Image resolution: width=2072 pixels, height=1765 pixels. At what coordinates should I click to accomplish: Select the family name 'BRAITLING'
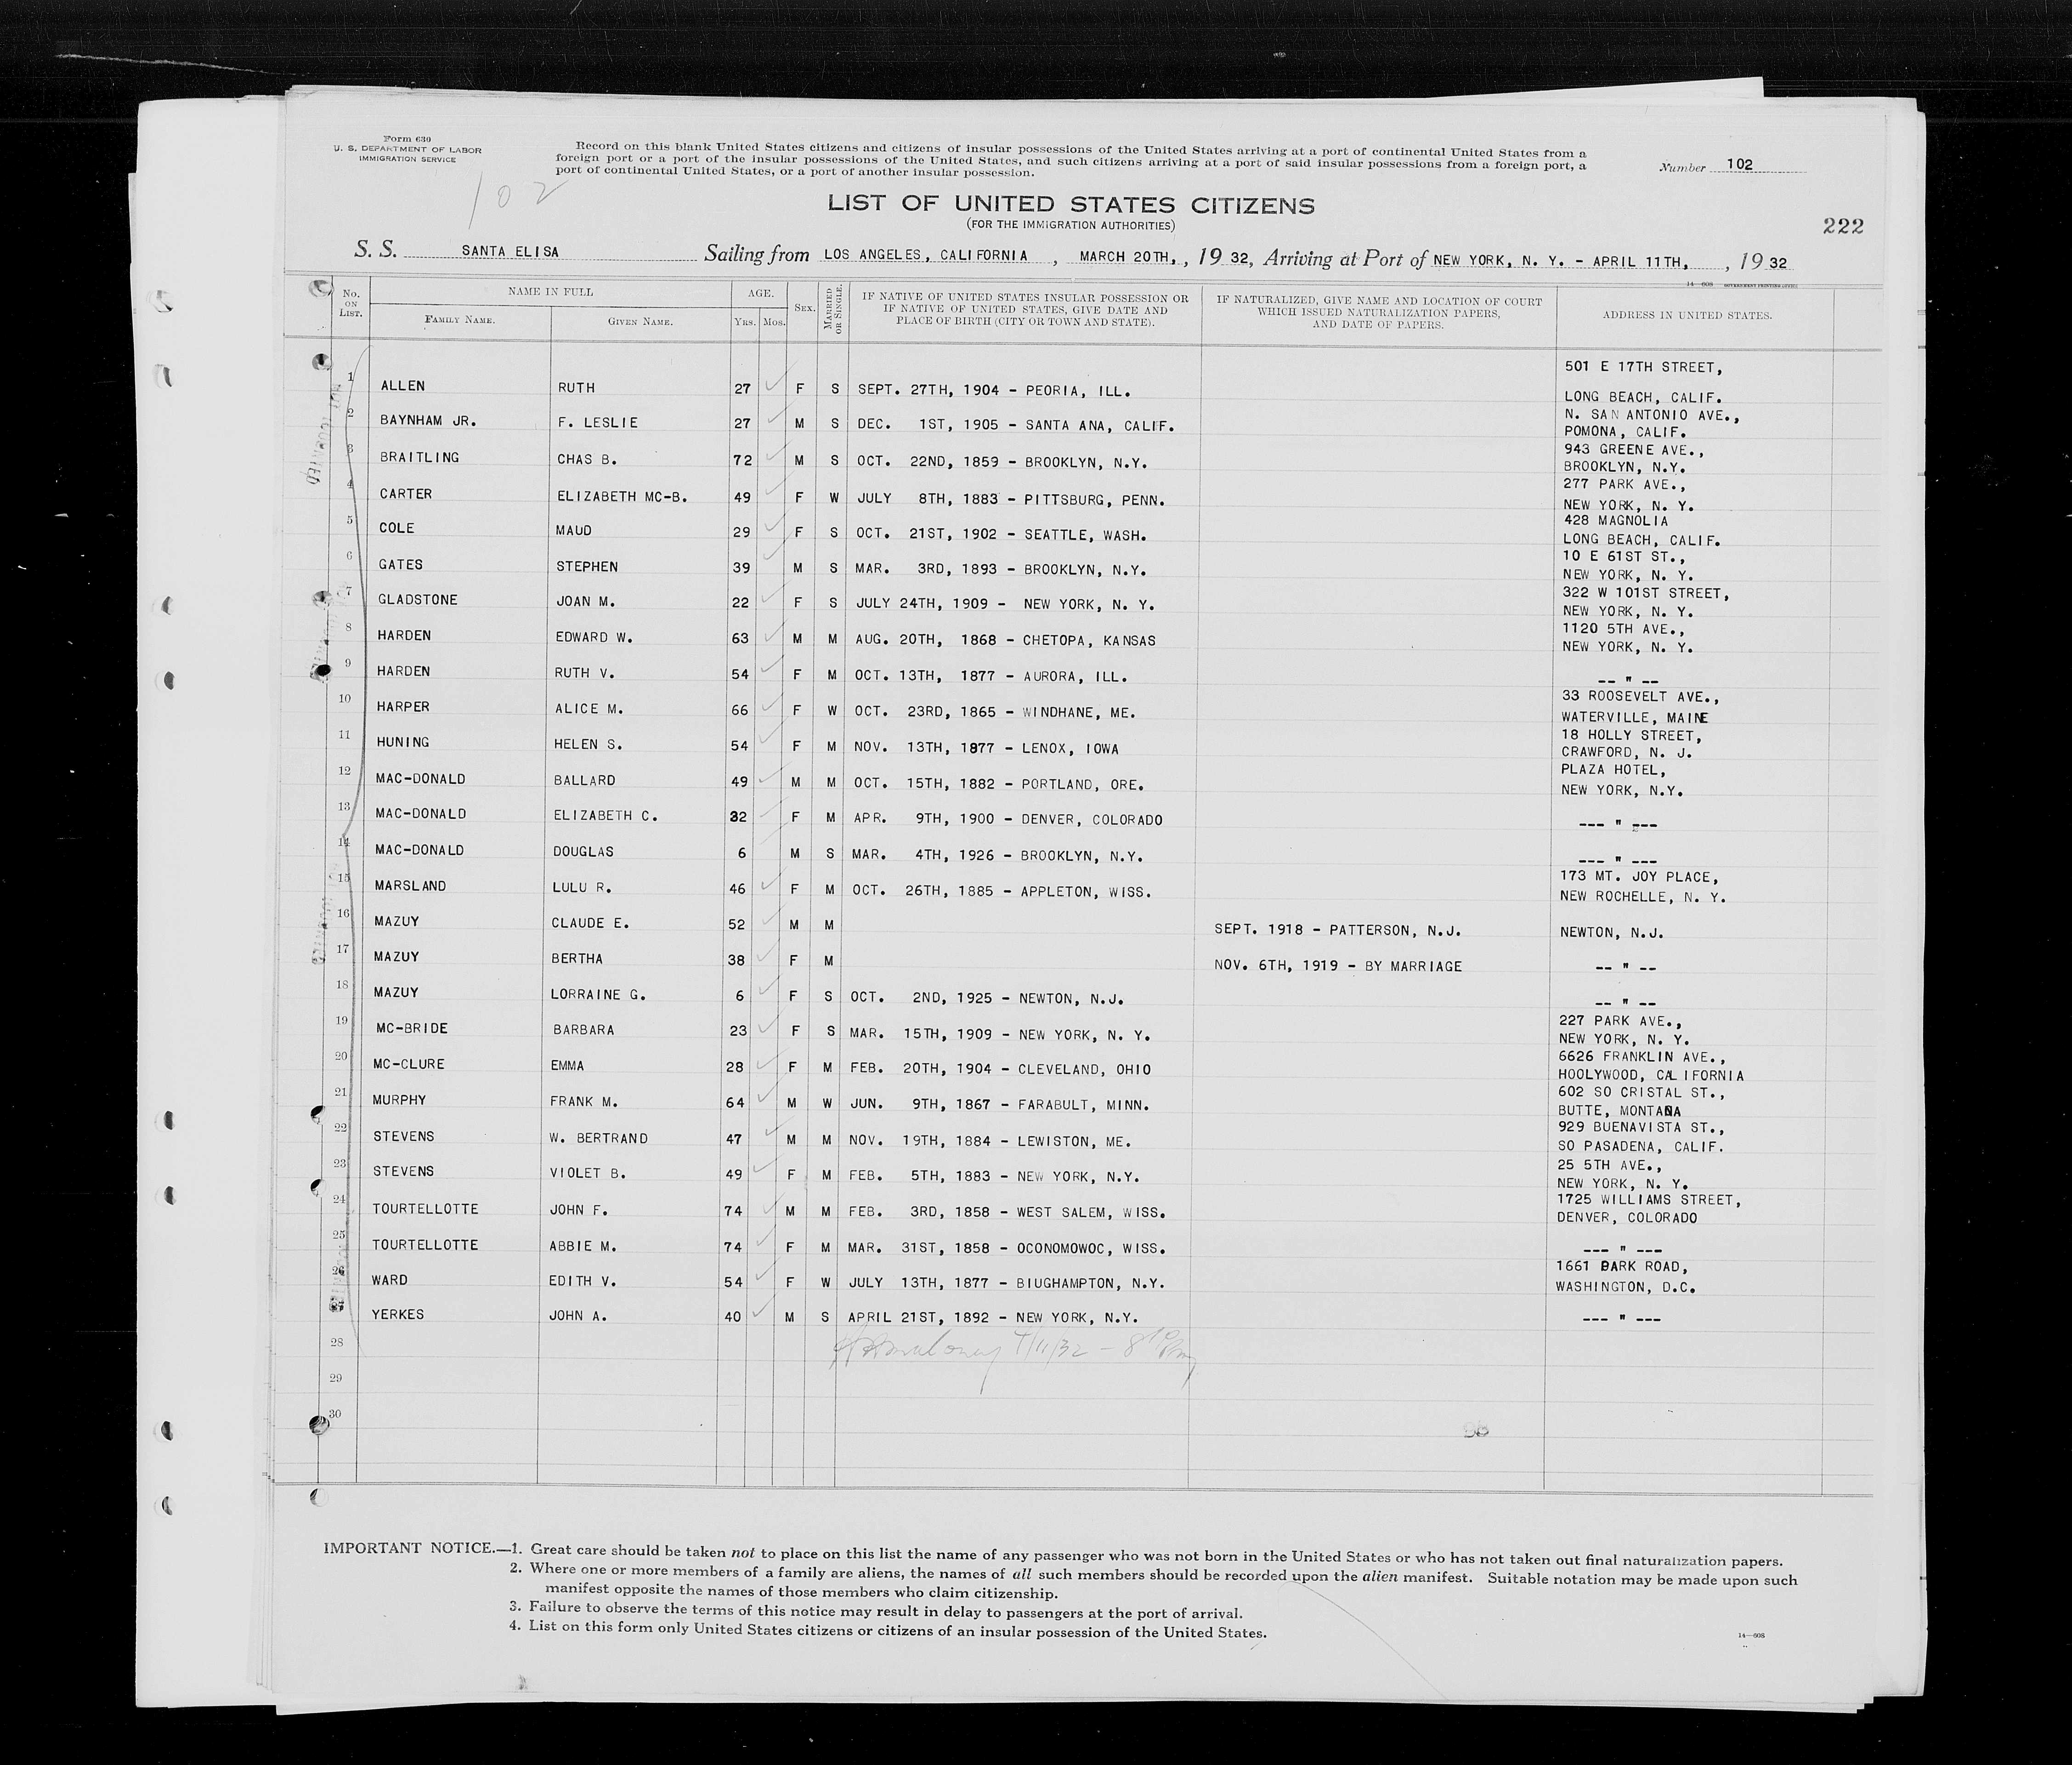(x=419, y=457)
